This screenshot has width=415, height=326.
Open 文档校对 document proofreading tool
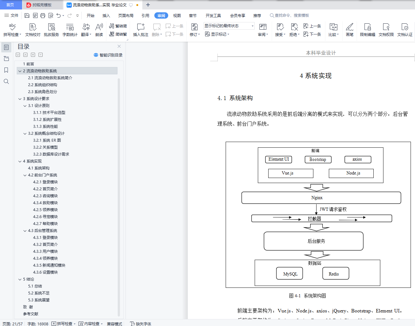33,30
